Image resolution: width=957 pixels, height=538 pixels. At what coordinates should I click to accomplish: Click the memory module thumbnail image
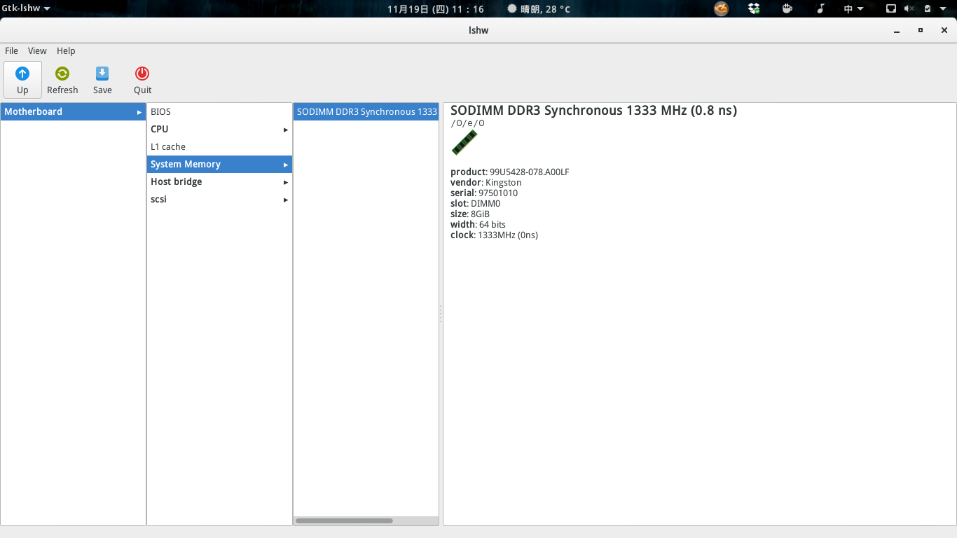(x=464, y=142)
